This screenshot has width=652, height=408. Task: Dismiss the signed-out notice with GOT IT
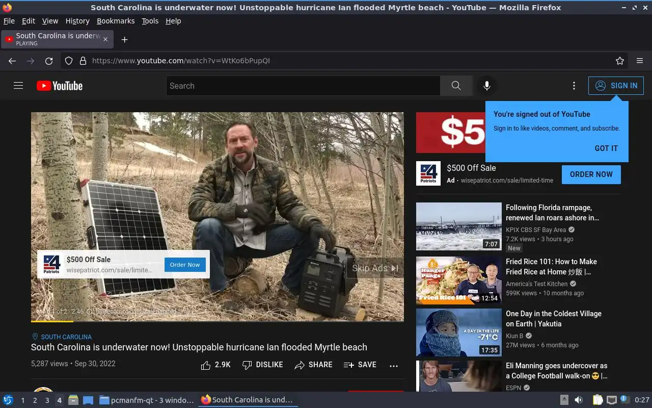point(606,148)
